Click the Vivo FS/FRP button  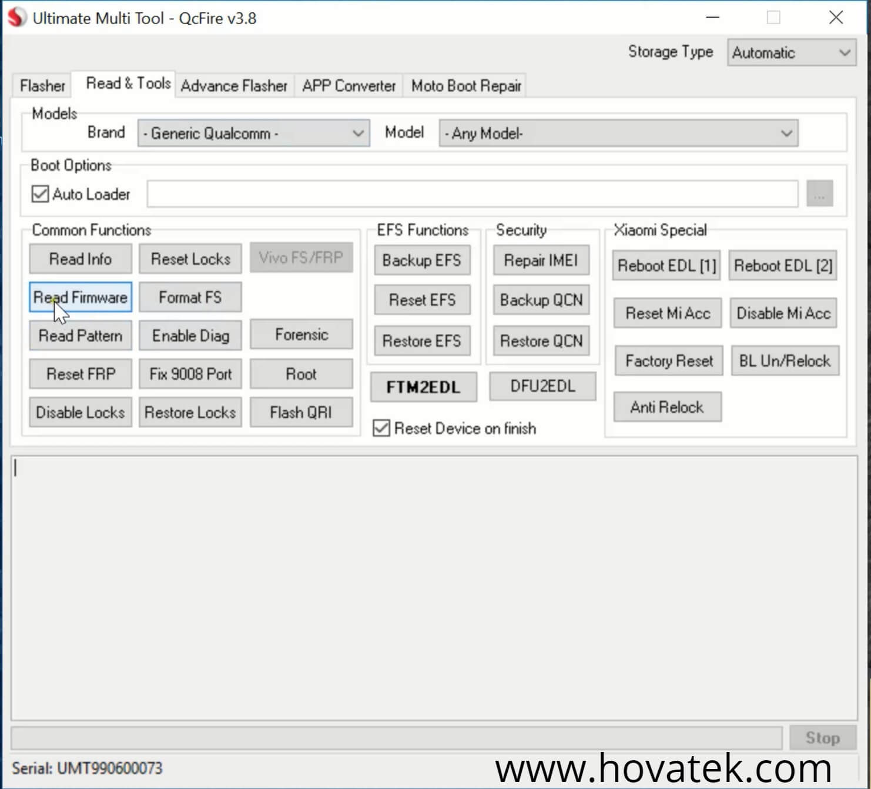click(x=301, y=258)
